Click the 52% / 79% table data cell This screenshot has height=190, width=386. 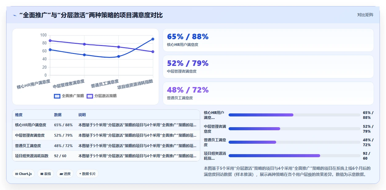[63, 135]
